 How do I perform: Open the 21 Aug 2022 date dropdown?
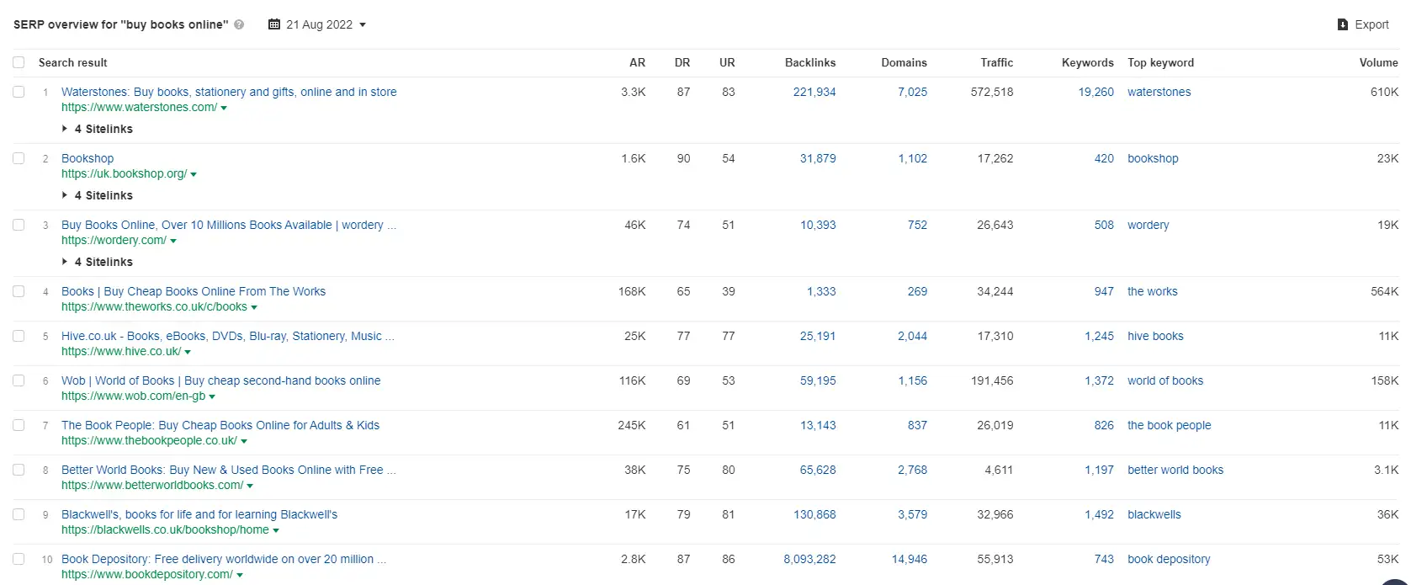pos(318,24)
